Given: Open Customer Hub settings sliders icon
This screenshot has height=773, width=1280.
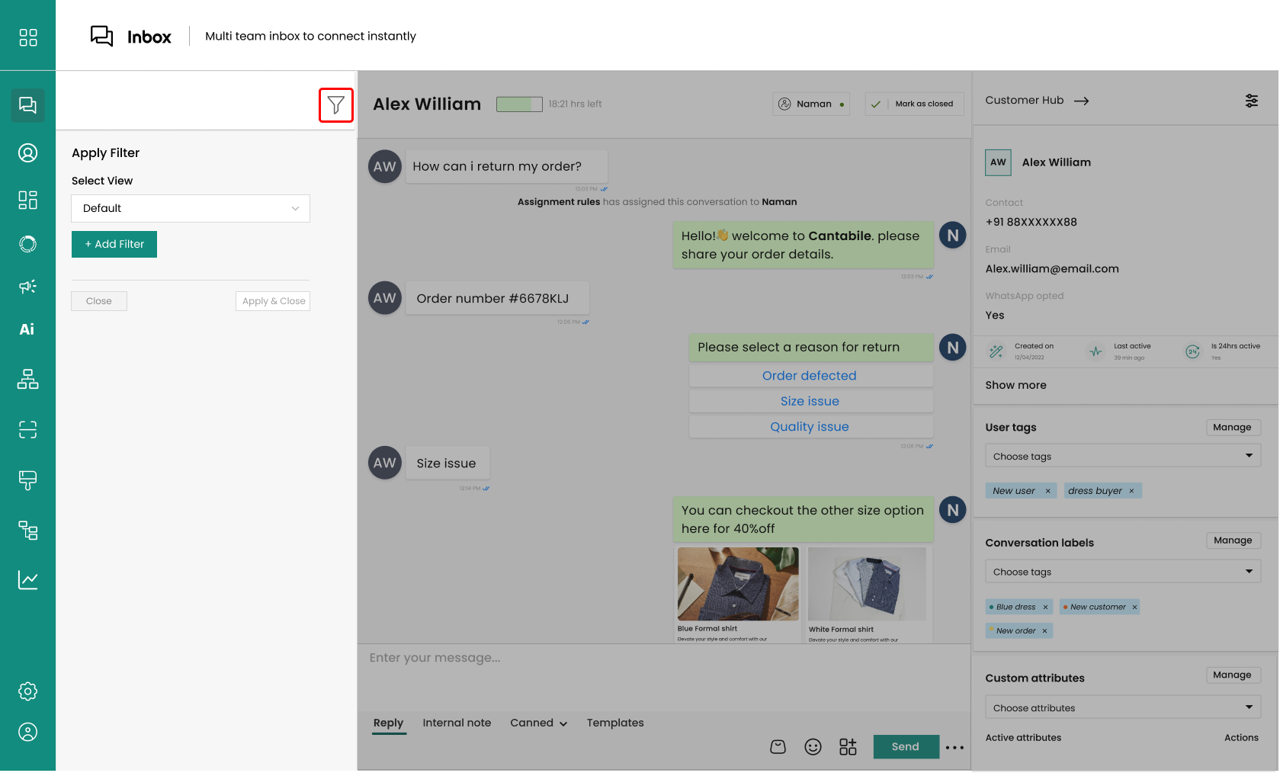Looking at the screenshot, I should (1251, 101).
